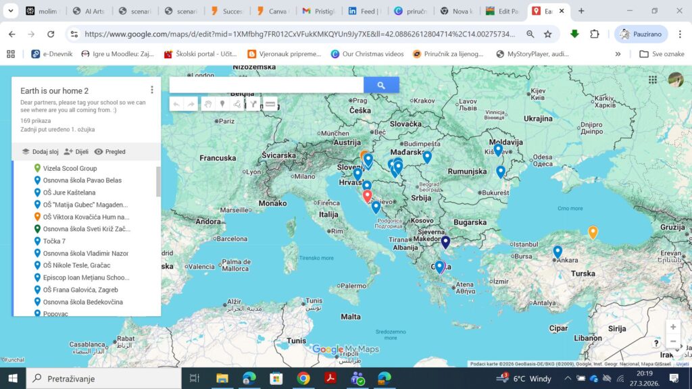This screenshot has width=692, height=389.
Task: Click the add marker tool
Action: point(222,104)
